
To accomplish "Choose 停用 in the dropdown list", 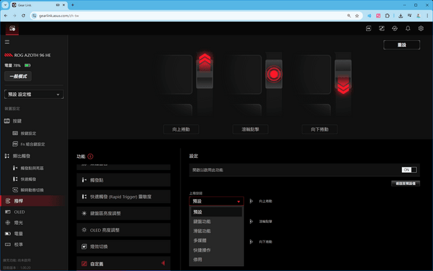I will (x=216, y=259).
